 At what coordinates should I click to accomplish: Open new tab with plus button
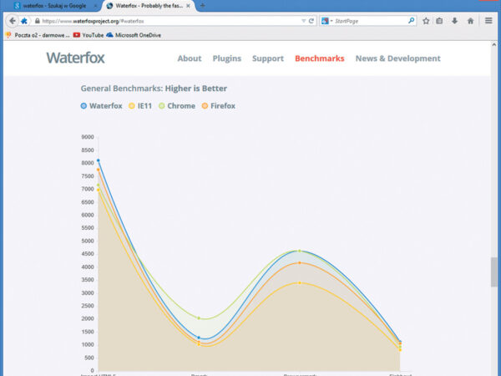(202, 6)
